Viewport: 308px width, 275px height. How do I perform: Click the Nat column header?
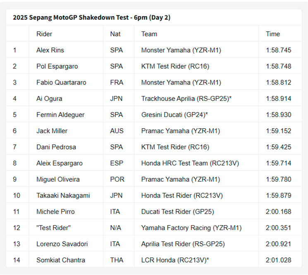(115, 34)
